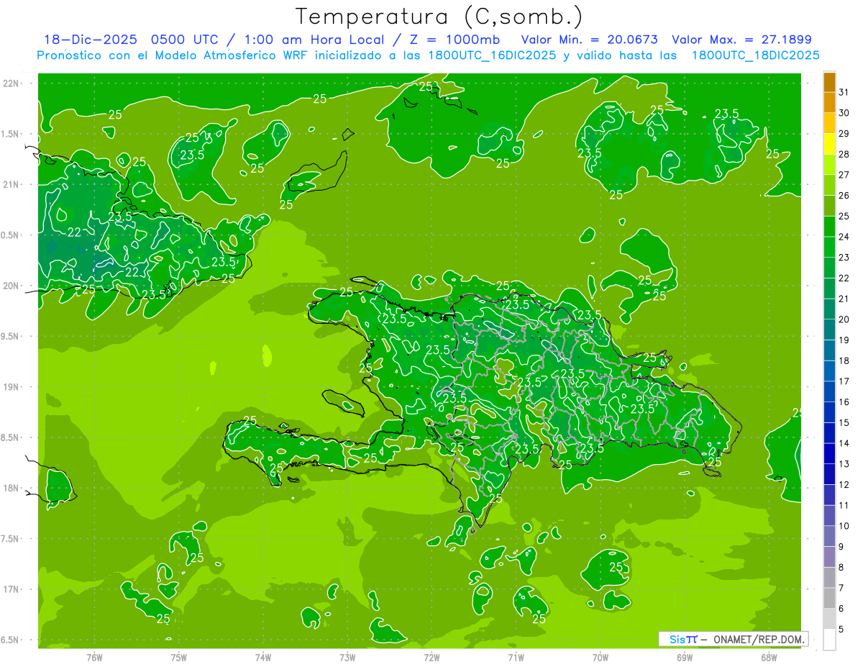Select 'Valor Max. = 27.1899' text
The width and height of the screenshot is (863, 667).
(741, 40)
